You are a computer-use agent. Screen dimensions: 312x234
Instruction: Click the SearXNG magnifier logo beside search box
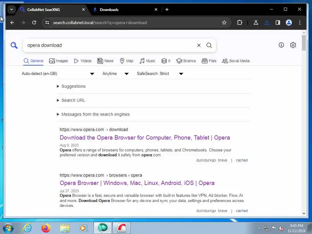click(x=14, y=45)
